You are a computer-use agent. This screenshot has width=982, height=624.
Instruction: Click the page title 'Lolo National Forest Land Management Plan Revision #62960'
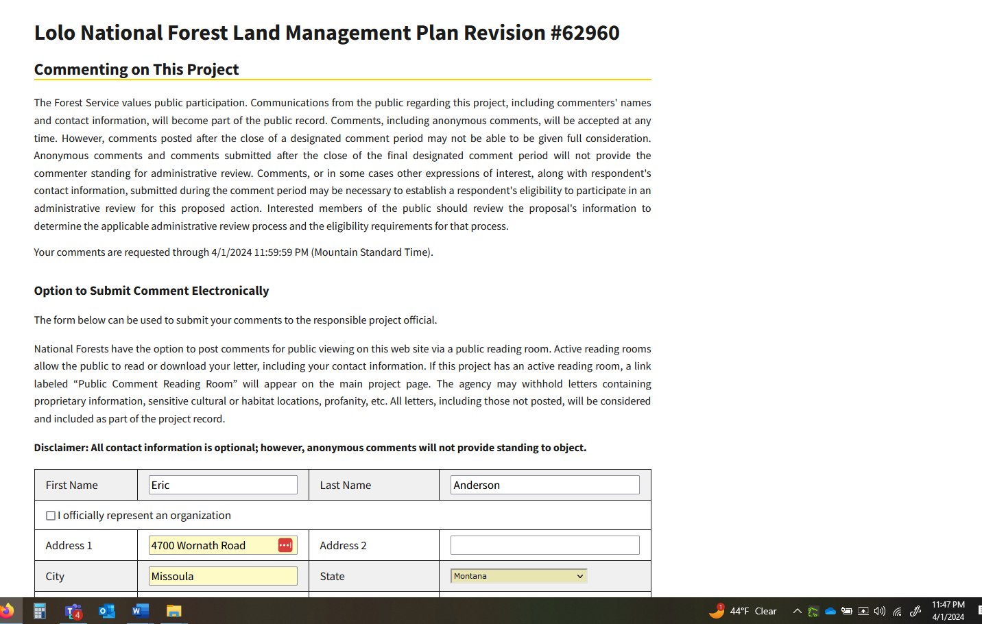(327, 33)
